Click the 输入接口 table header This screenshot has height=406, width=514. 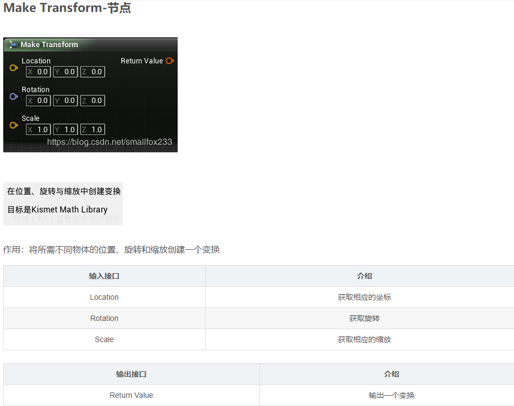point(104,276)
